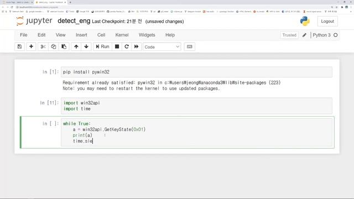Click the Python 3 kernel name

pos(321,35)
